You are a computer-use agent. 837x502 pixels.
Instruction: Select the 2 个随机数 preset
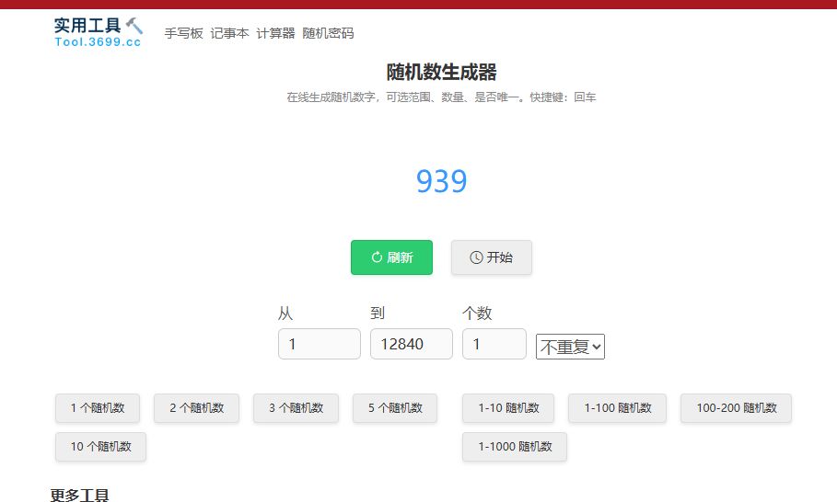click(x=196, y=408)
